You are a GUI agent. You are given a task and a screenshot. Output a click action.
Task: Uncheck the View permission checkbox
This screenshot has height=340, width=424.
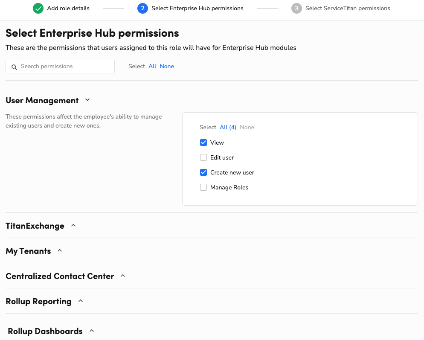(203, 142)
